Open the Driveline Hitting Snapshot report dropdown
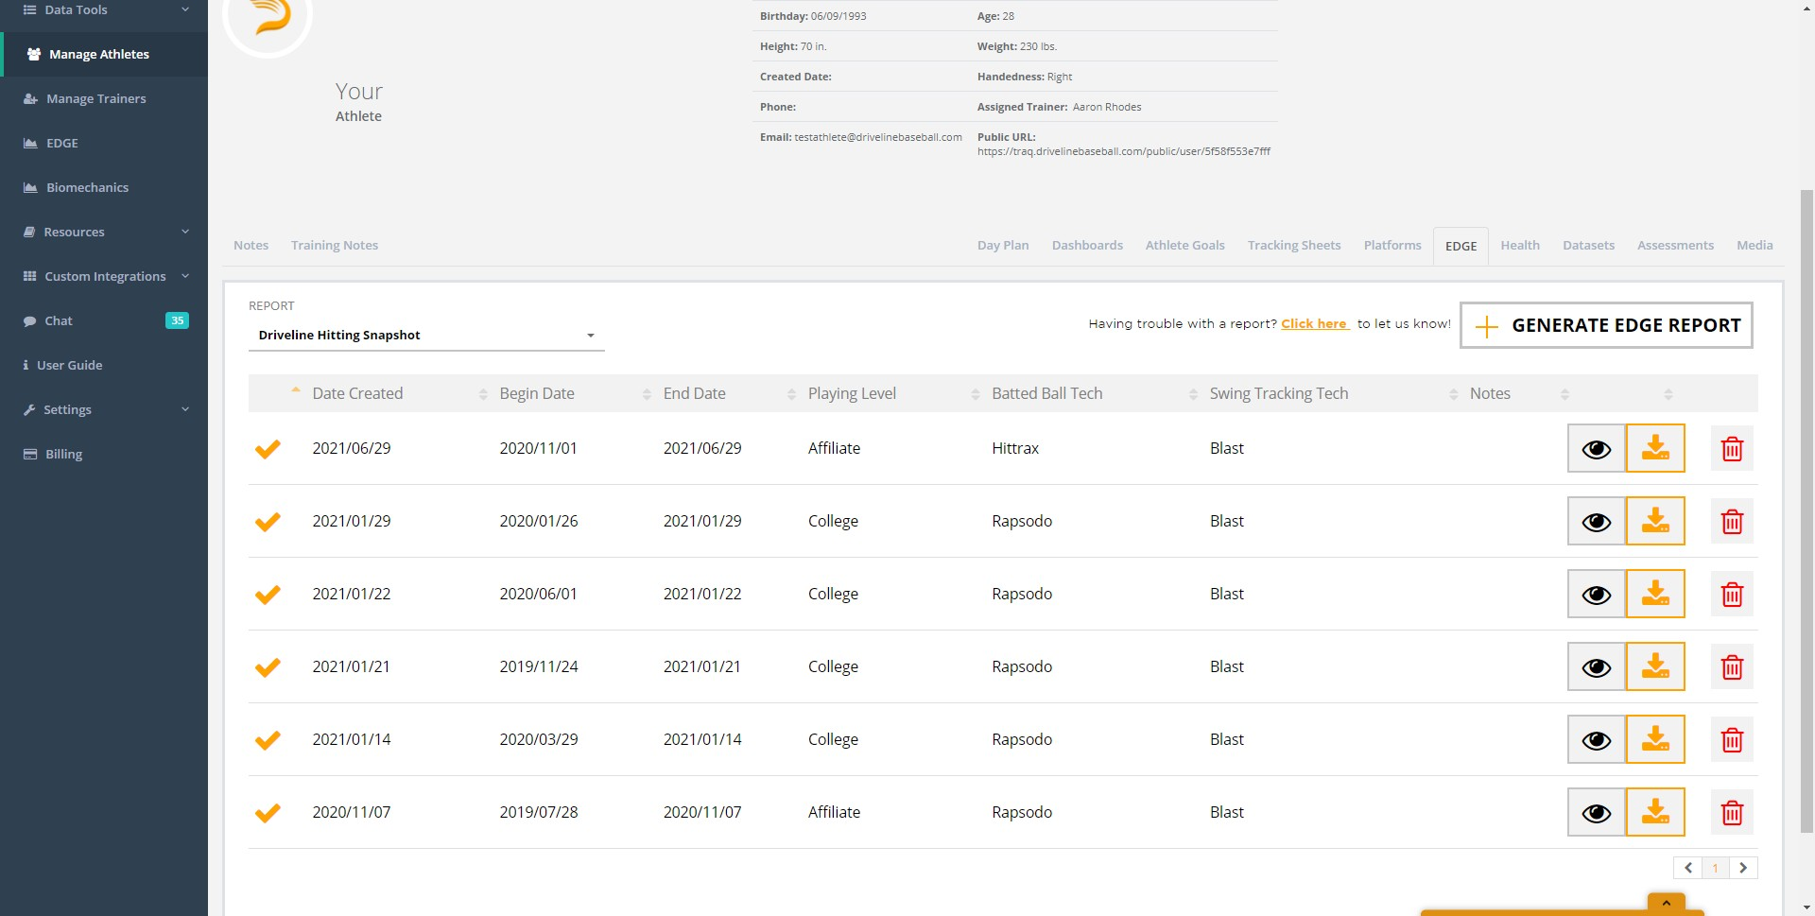Screen dimensions: 1815x916 pos(426,336)
